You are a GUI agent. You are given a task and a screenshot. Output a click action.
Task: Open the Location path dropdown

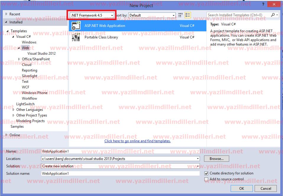point(198,159)
